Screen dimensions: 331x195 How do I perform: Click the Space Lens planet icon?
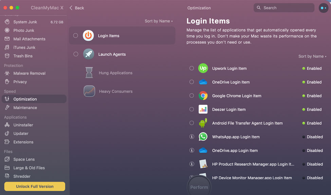7,159
